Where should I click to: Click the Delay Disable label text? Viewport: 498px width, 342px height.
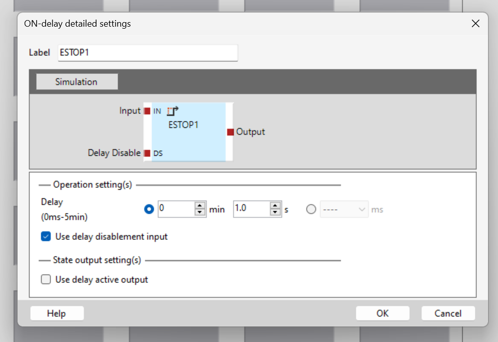click(x=114, y=153)
